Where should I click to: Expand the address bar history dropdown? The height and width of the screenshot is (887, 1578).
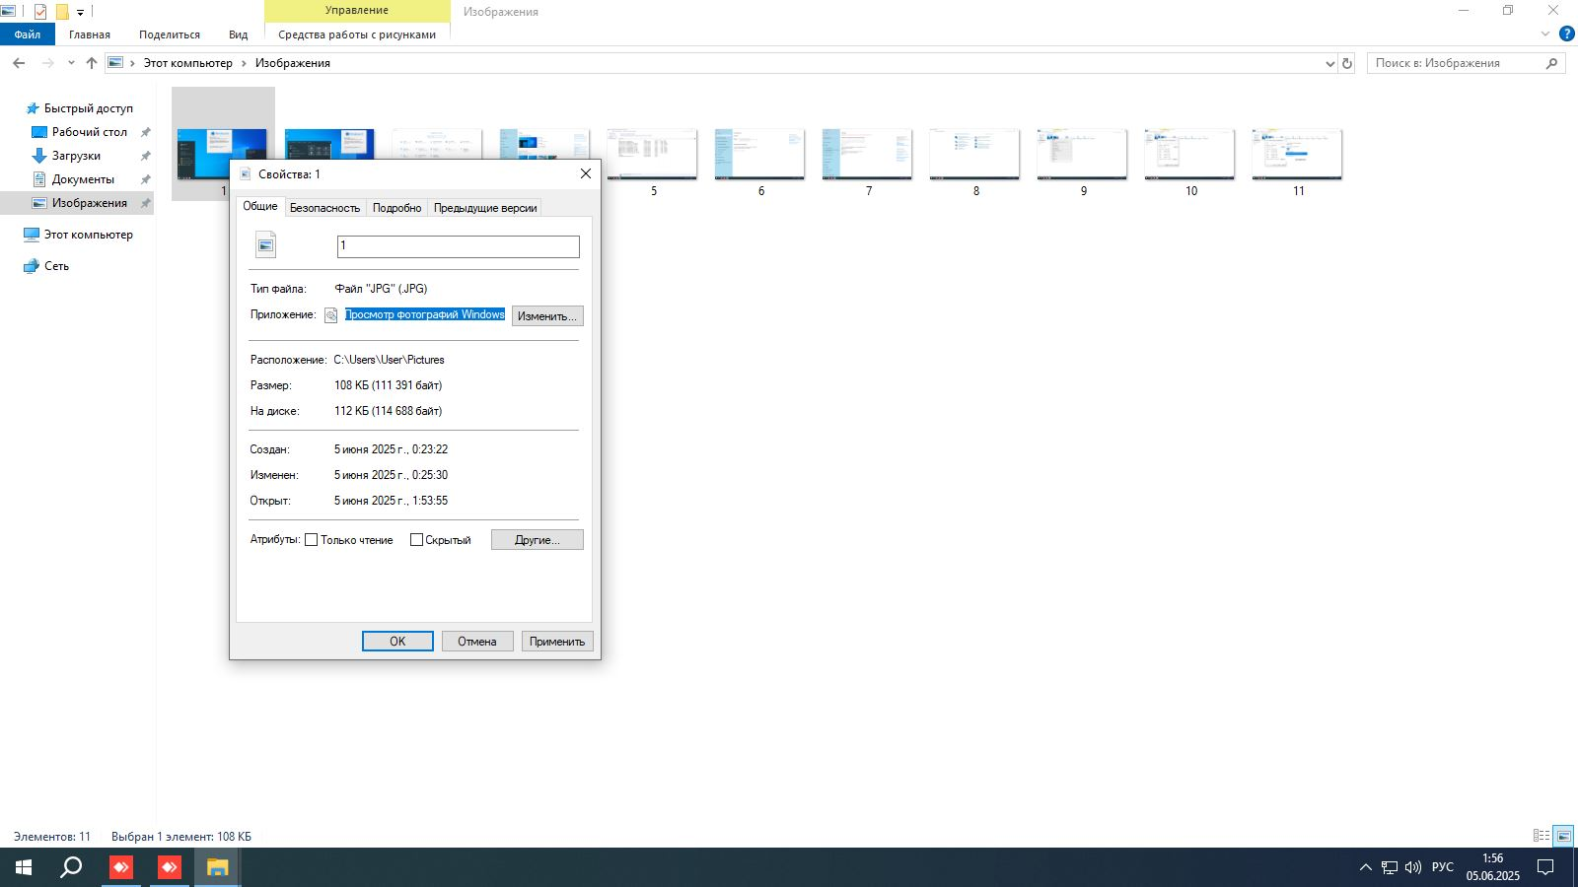(x=1329, y=63)
